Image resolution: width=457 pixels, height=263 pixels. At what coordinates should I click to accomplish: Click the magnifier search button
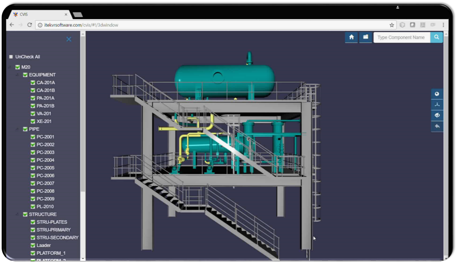(436, 37)
